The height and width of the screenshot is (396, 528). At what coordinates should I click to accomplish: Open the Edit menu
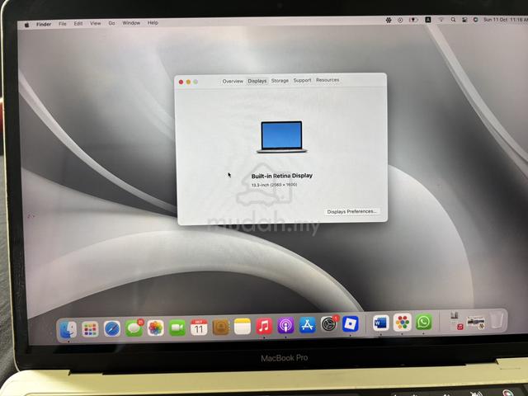click(x=78, y=24)
